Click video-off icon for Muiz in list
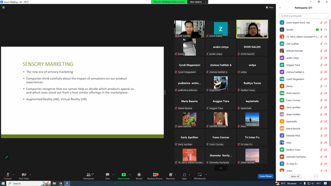 (325, 143)
